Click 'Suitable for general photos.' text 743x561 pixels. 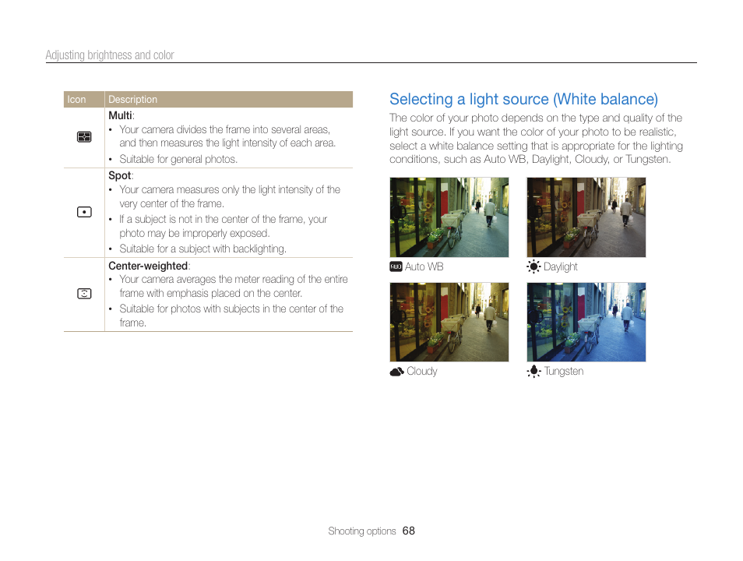coord(178,159)
